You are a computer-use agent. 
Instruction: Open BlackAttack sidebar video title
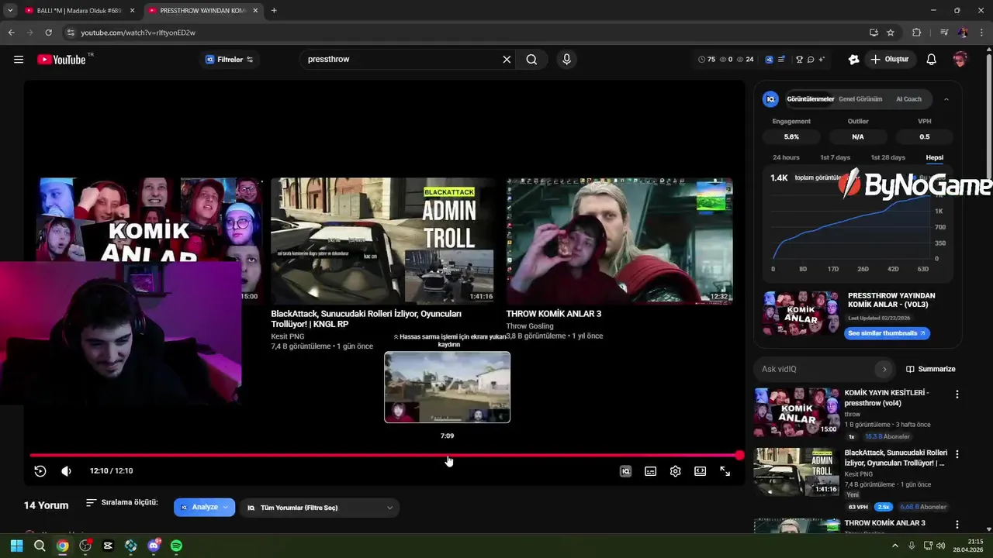(895, 457)
